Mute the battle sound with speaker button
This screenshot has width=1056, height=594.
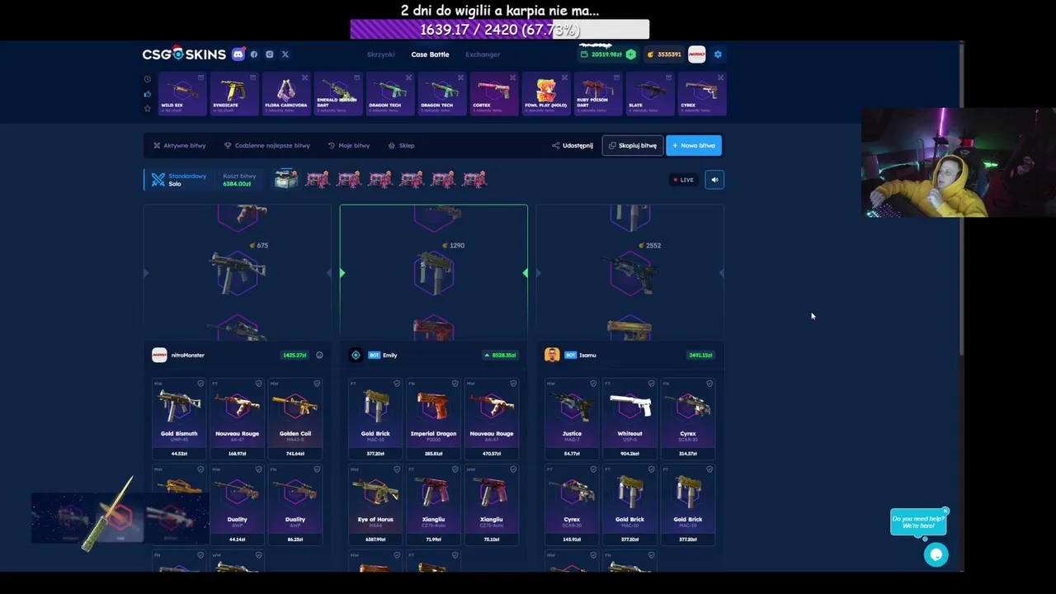click(714, 180)
